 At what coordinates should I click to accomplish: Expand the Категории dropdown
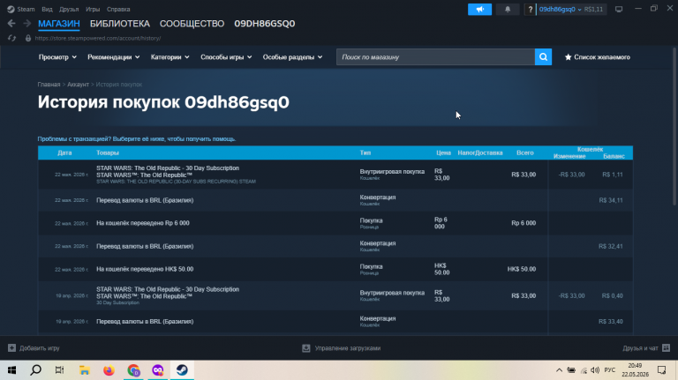pyautogui.click(x=169, y=57)
